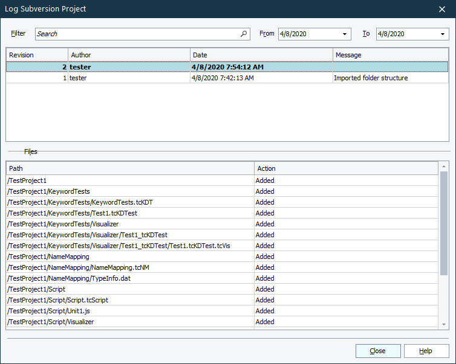Open the To date dropdown
This screenshot has width=456, height=364.
[x=443, y=34]
